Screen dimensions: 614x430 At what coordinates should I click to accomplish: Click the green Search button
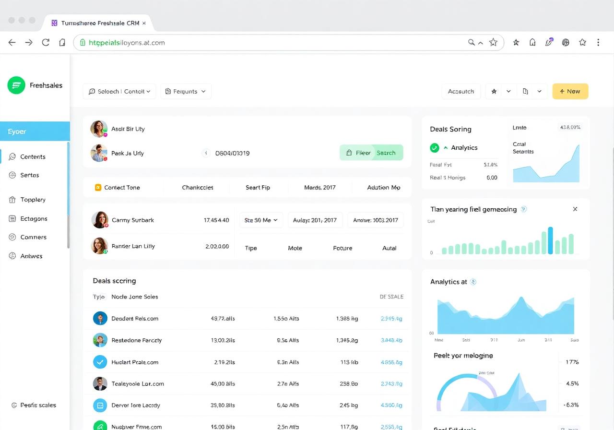(x=387, y=153)
